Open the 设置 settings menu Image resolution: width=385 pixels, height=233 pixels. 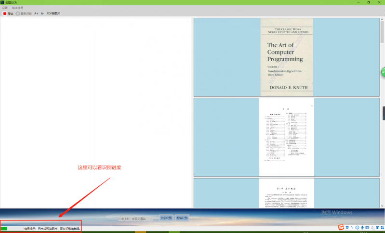click(5, 8)
